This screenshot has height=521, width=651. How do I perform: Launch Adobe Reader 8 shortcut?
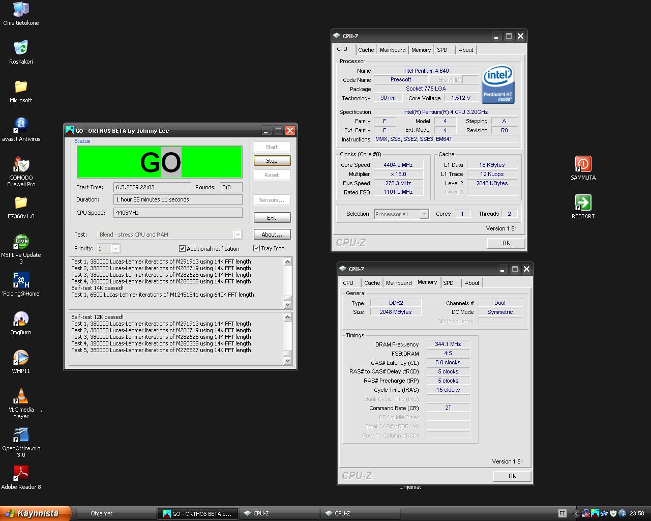pyautogui.click(x=21, y=478)
